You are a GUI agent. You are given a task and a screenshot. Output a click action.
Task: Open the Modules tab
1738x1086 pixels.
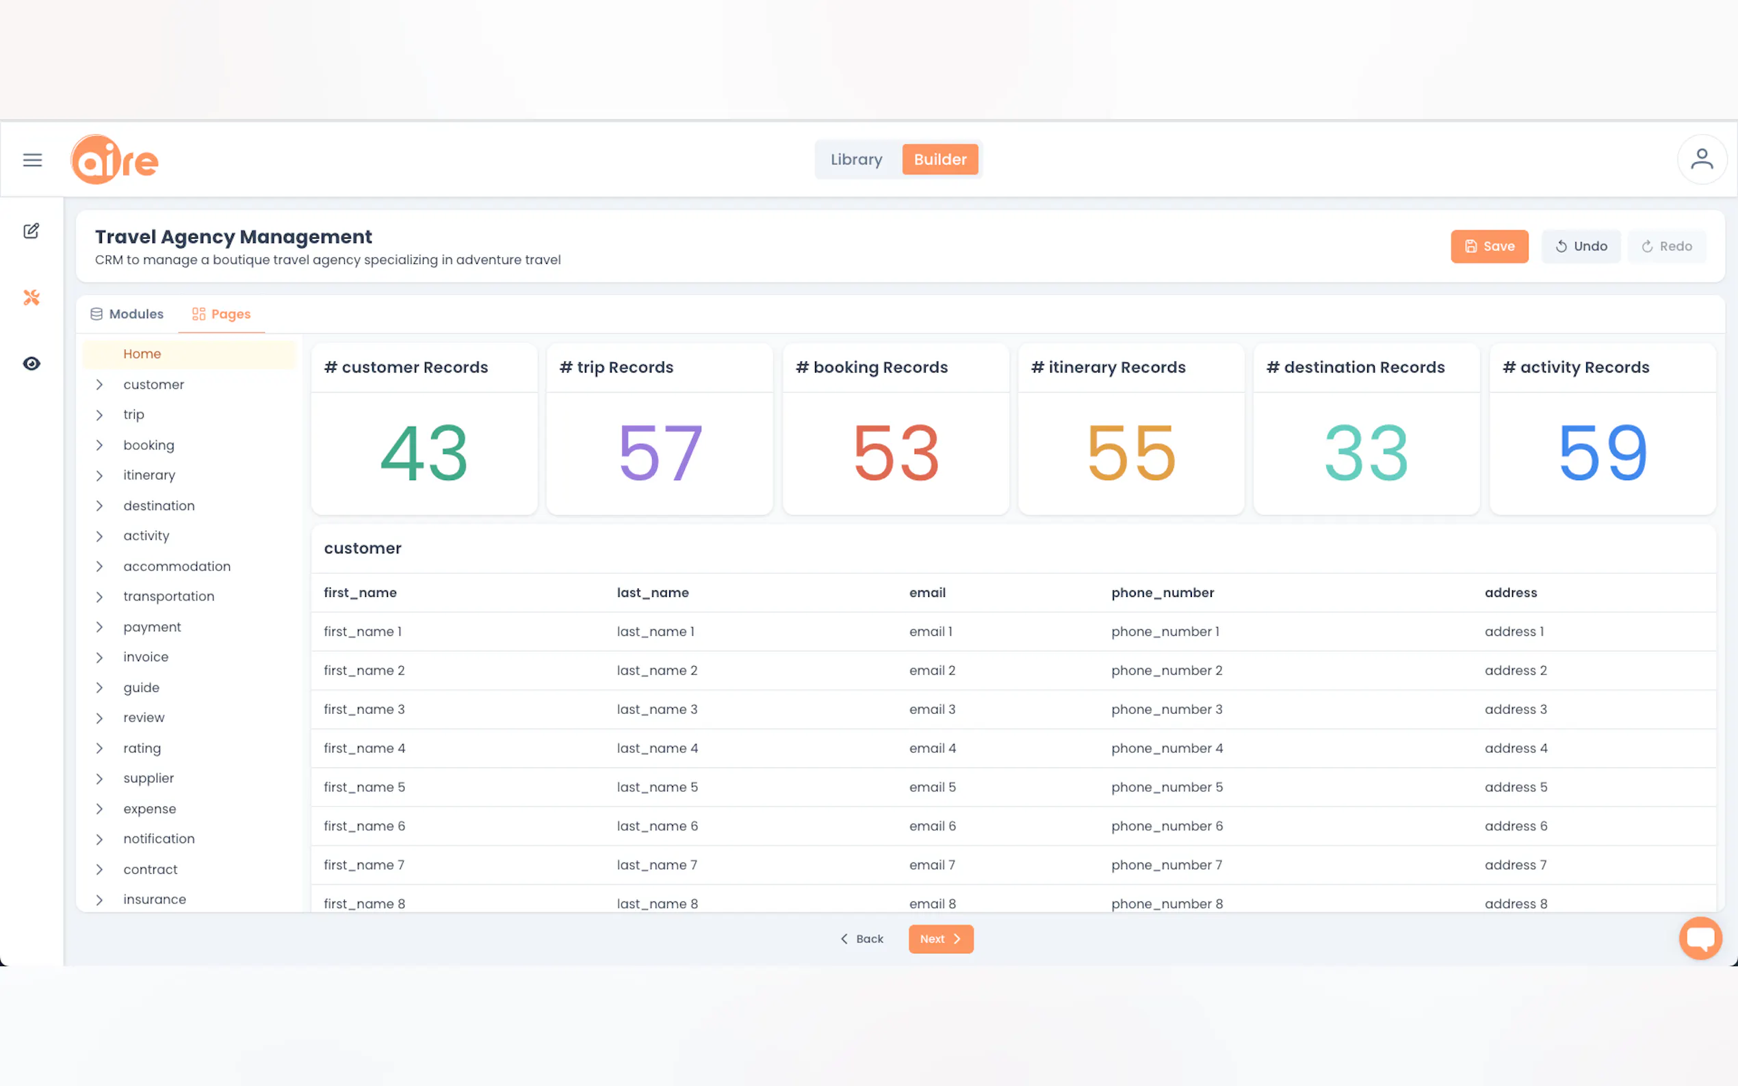(x=127, y=314)
